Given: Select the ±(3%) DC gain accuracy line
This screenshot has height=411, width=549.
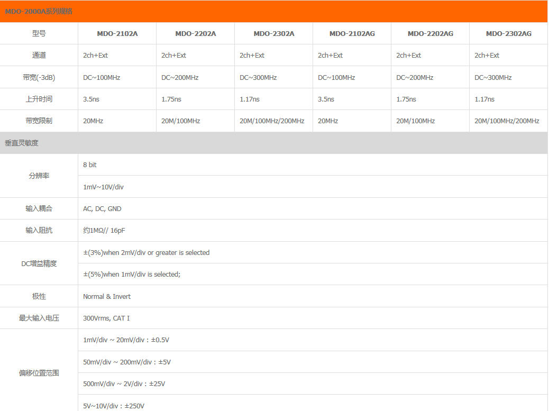Looking at the screenshot, I should 146,253.
